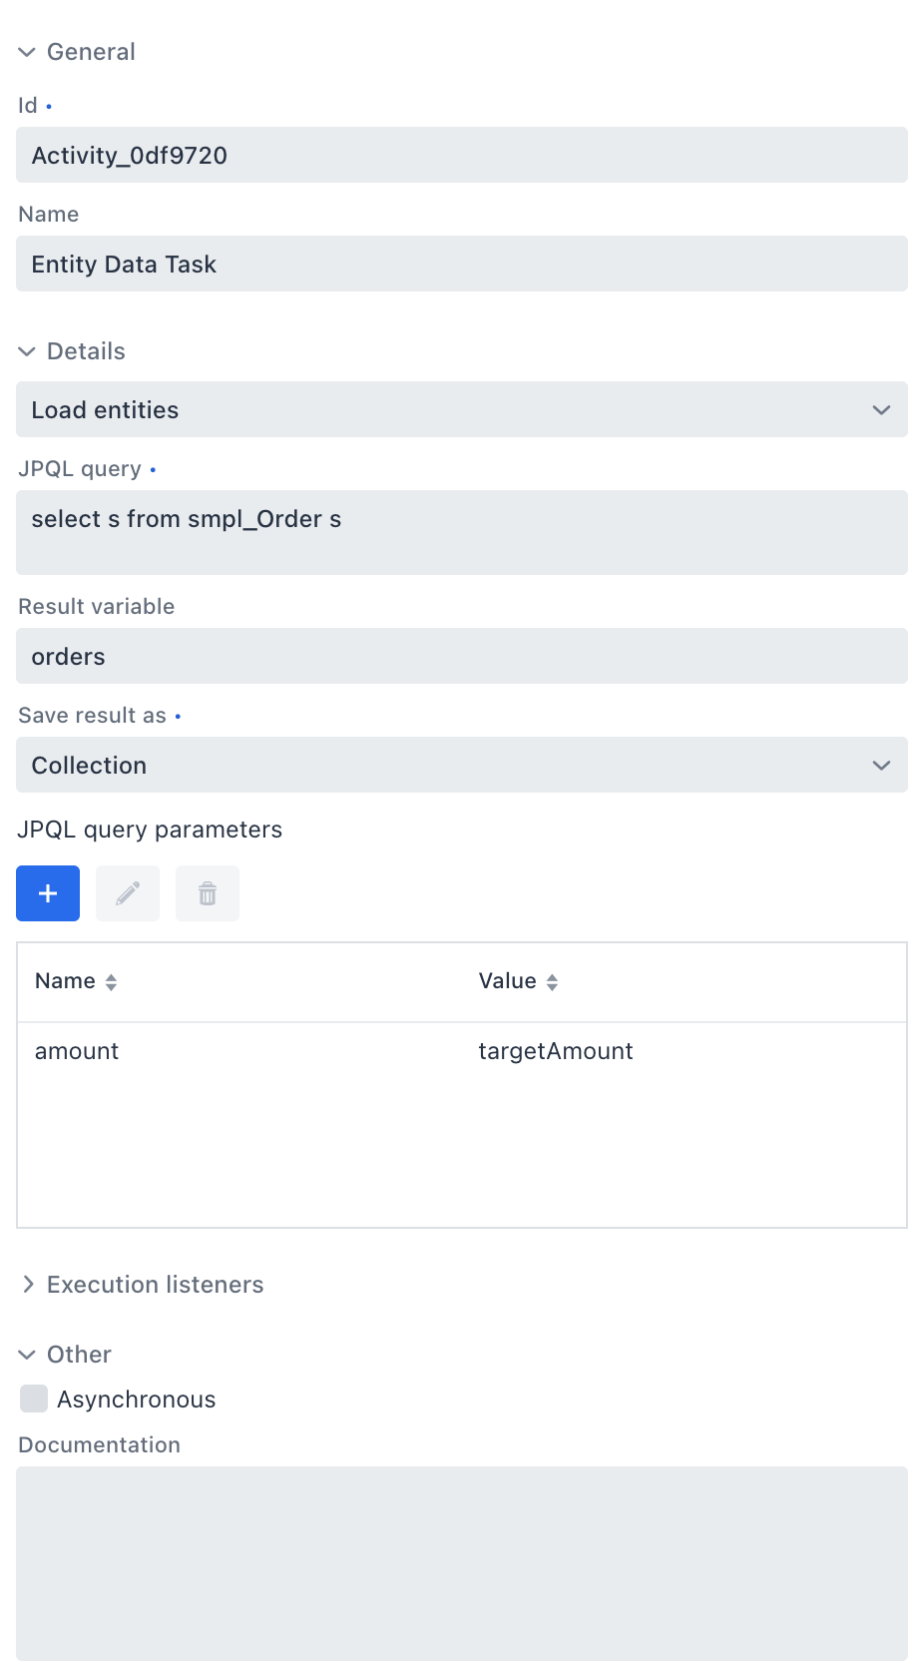Click inside the JPQL query field
Viewport: 924px width, 1677px height.
[461, 532]
